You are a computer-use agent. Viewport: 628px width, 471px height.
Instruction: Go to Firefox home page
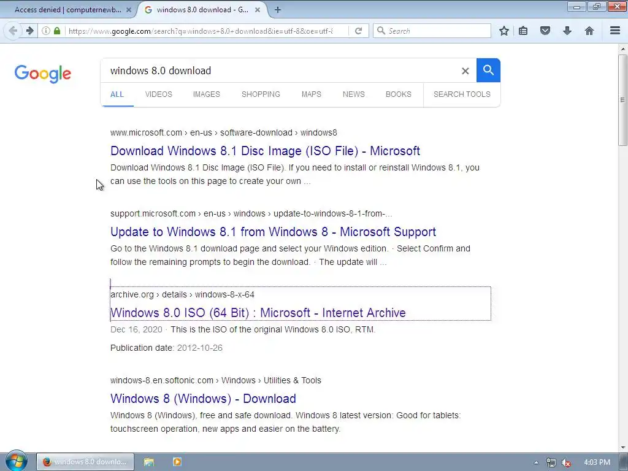point(589,31)
